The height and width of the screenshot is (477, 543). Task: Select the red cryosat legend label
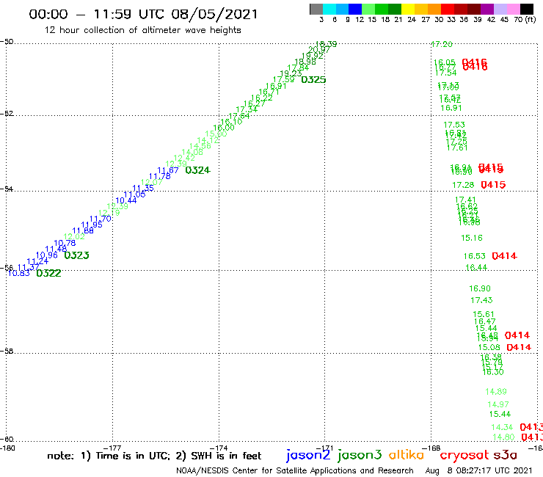click(x=464, y=455)
